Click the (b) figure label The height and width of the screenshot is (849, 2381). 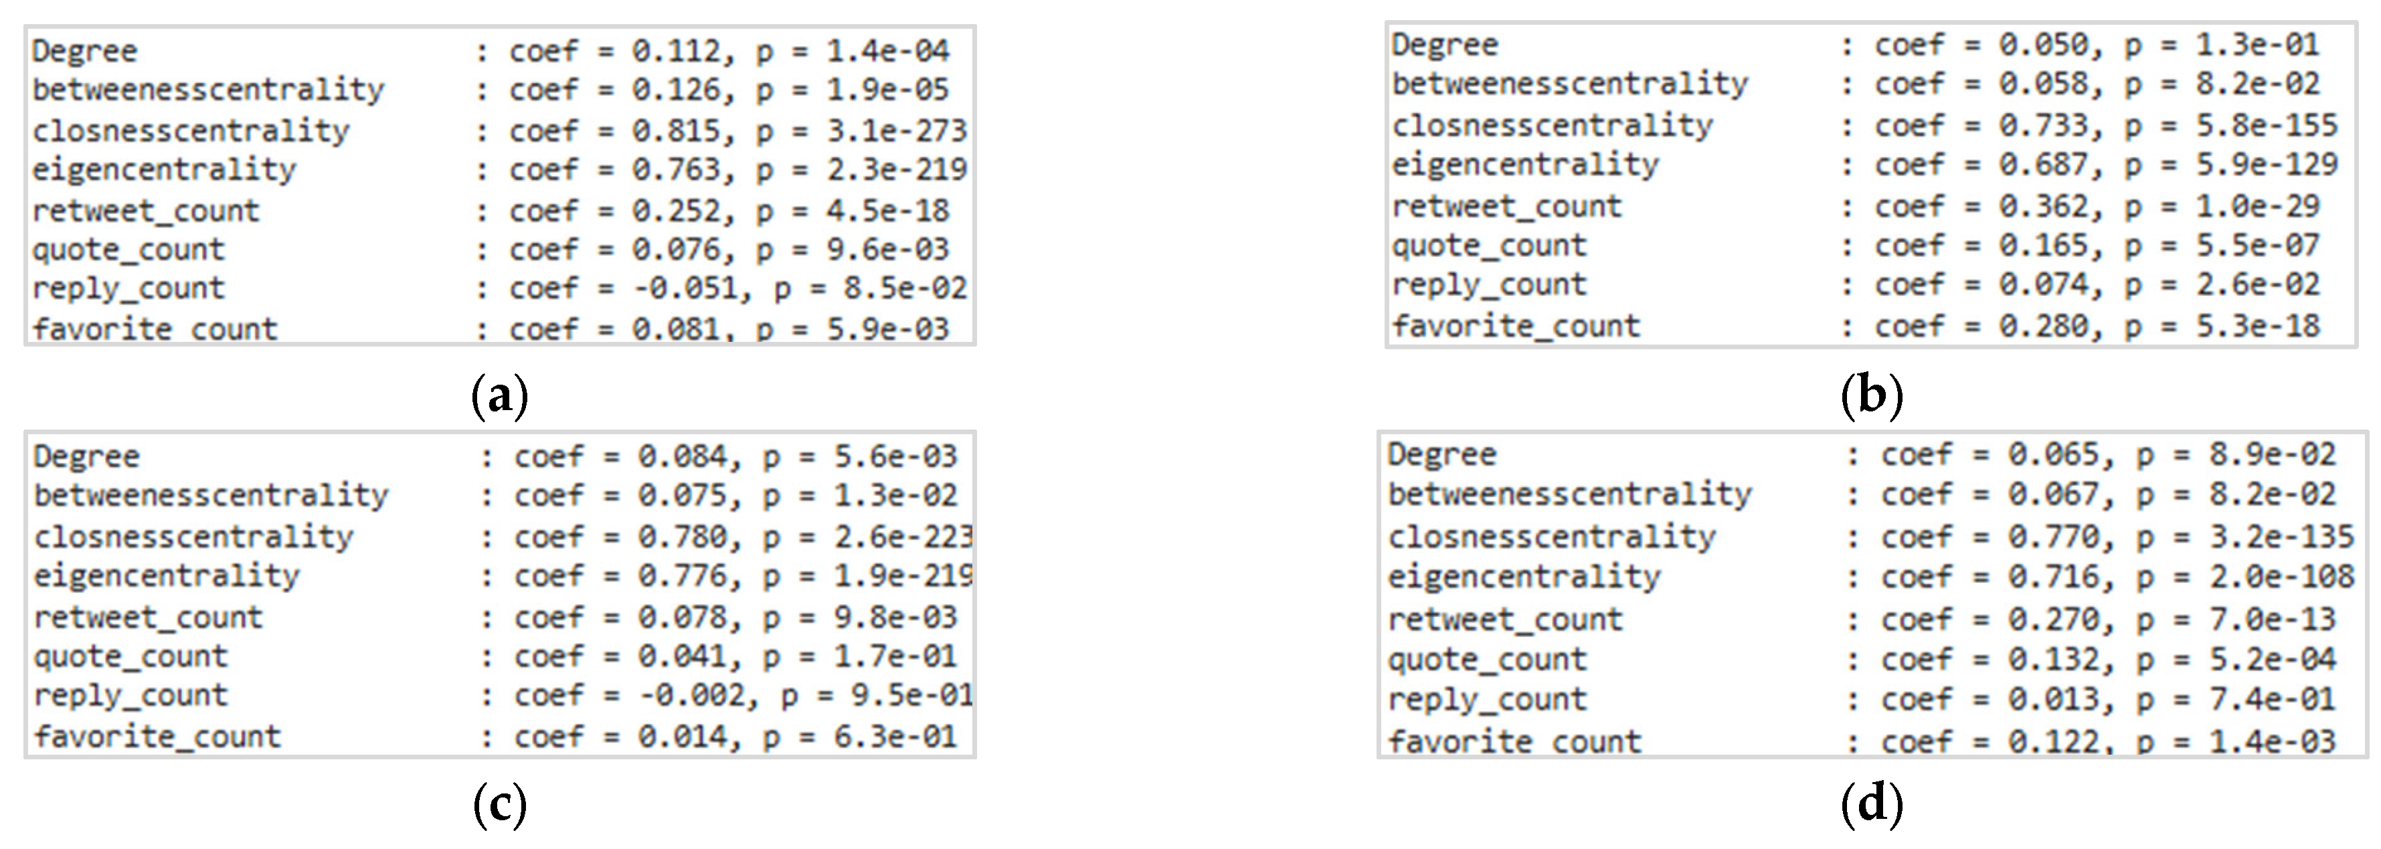1872,396
